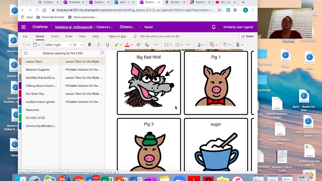The image size is (322, 181).
Task: Click the clipboard Paste icon
Action: click(x=35, y=45)
